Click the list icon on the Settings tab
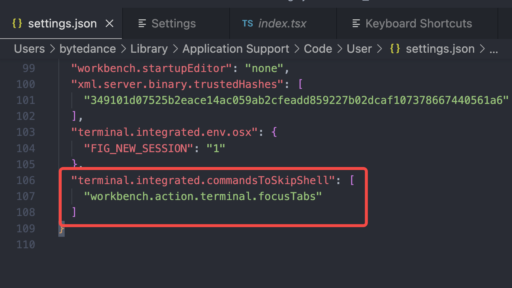This screenshot has height=288, width=512. pyautogui.click(x=142, y=23)
